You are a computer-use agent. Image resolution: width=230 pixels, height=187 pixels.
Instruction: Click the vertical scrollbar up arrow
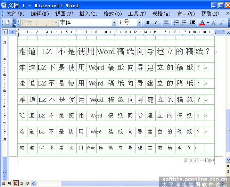click(x=228, y=33)
